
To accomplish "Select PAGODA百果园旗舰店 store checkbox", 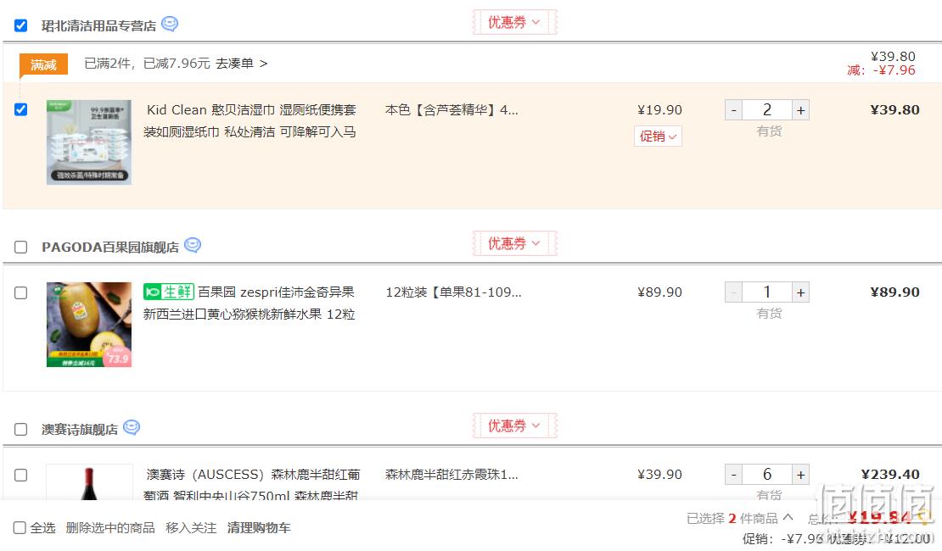I will pos(21,248).
